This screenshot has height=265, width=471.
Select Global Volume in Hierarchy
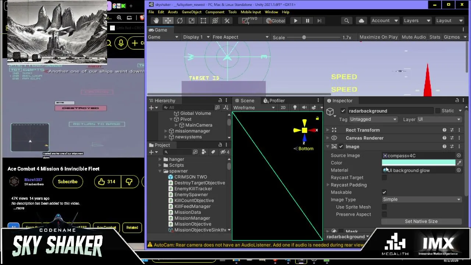pos(195,113)
